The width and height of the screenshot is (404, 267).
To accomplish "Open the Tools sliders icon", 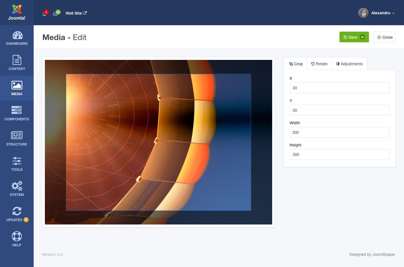I will click(x=17, y=163).
